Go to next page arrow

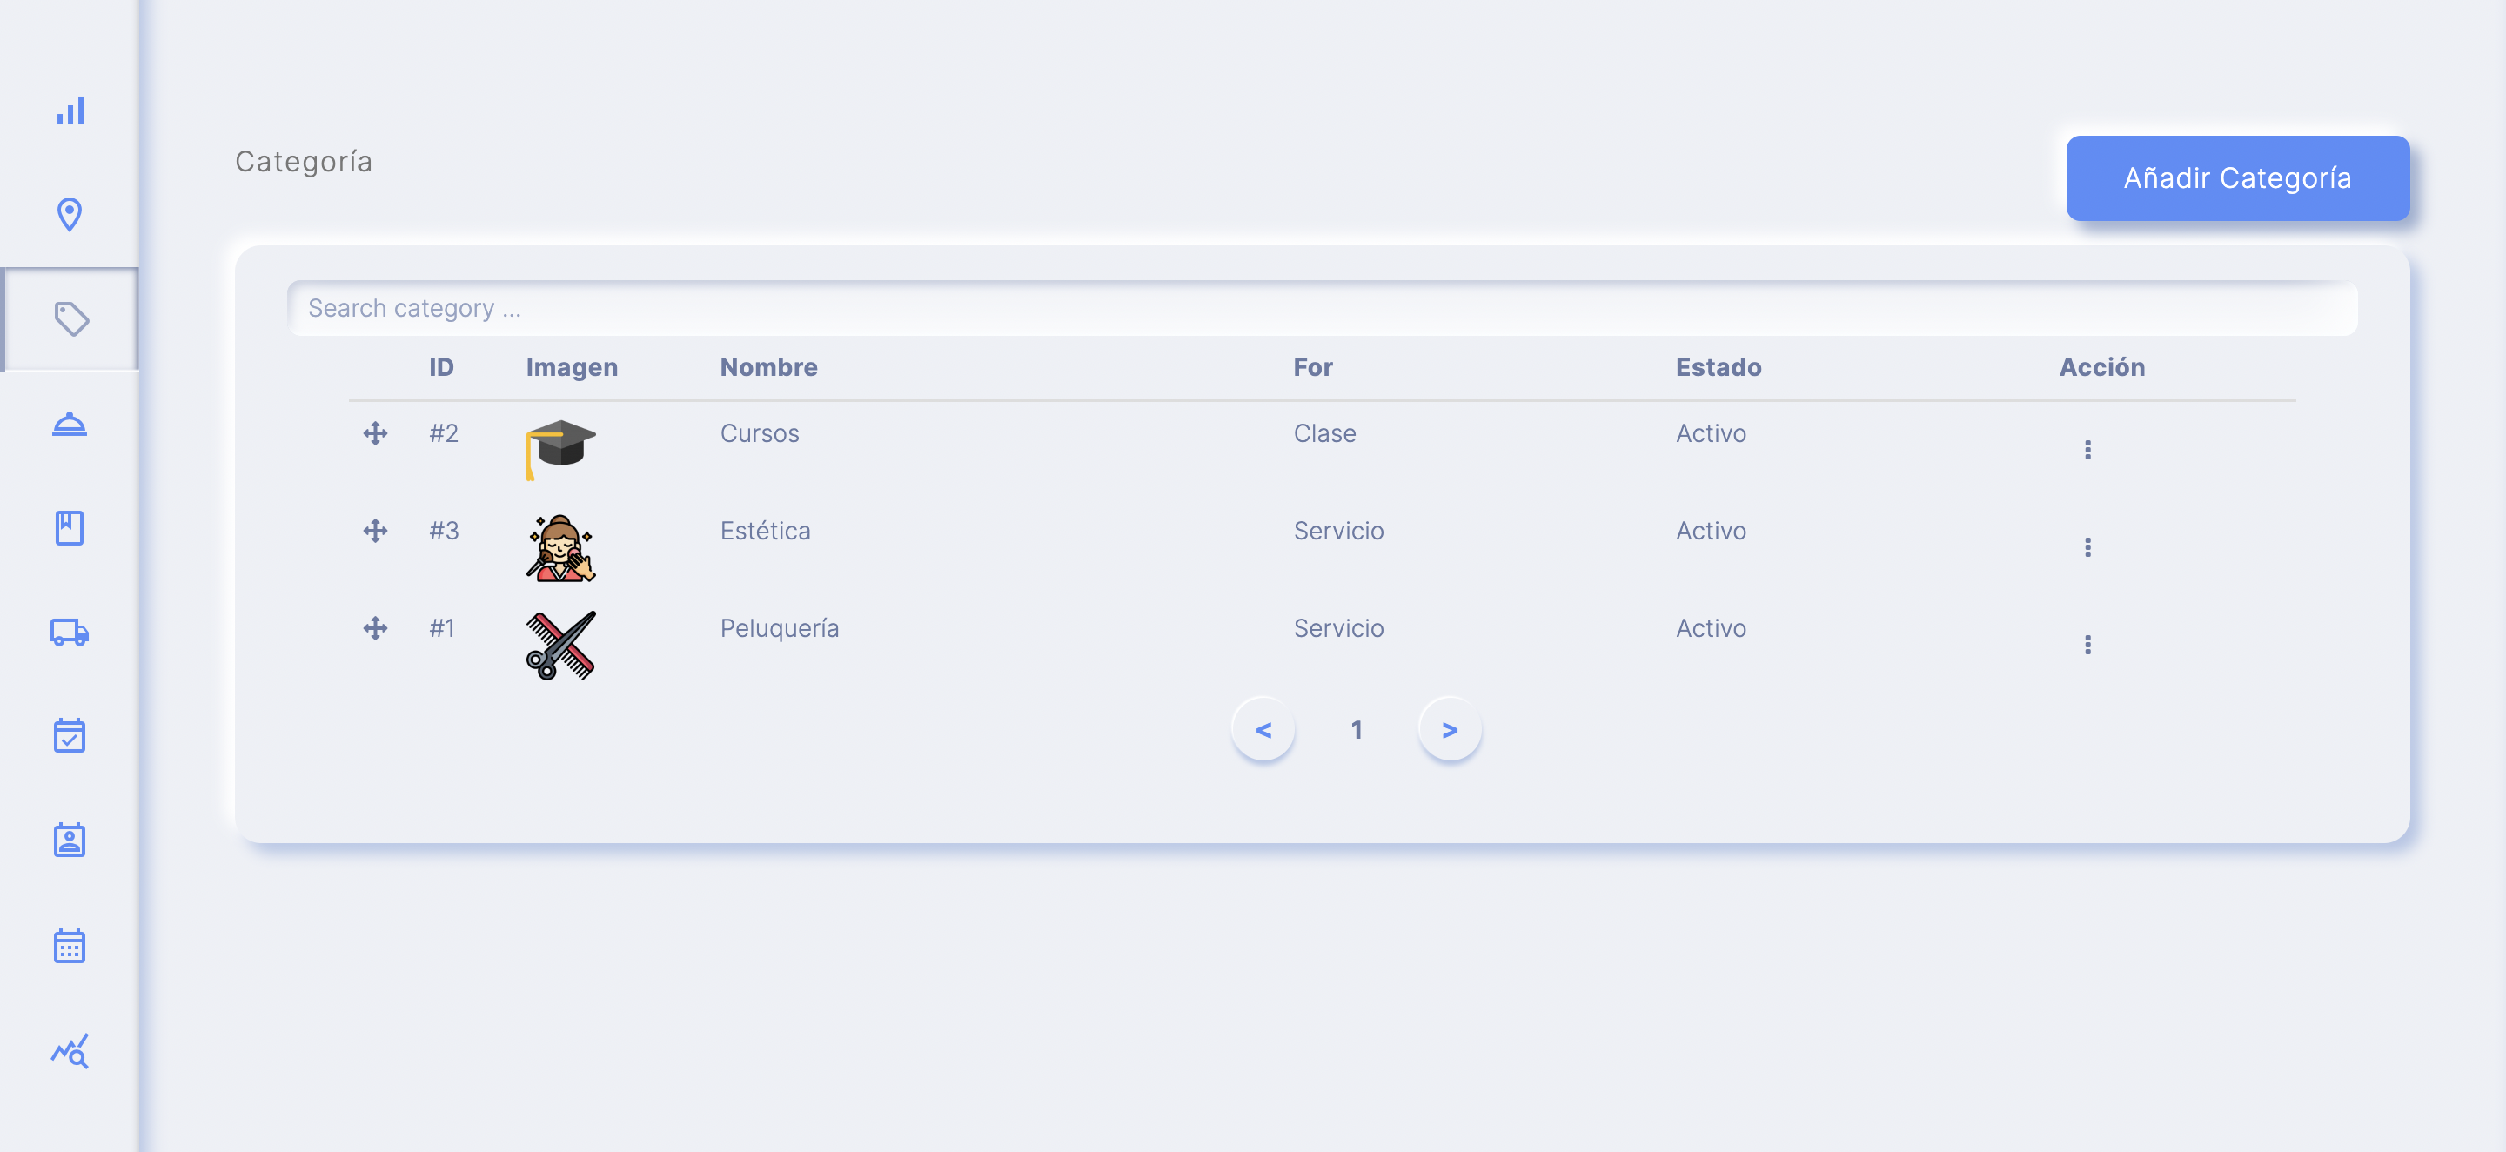(x=1450, y=729)
